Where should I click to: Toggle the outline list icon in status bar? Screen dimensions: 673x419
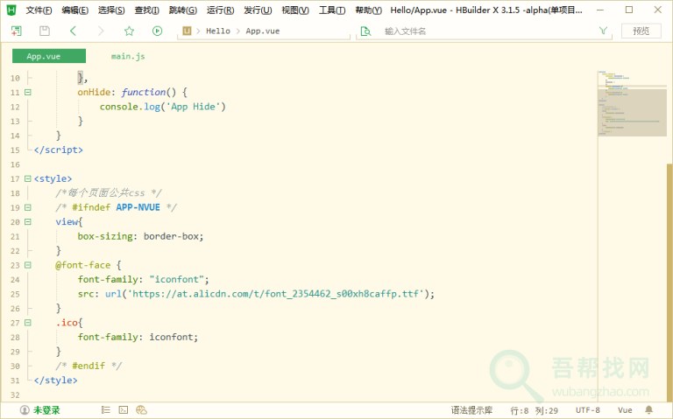point(106,409)
